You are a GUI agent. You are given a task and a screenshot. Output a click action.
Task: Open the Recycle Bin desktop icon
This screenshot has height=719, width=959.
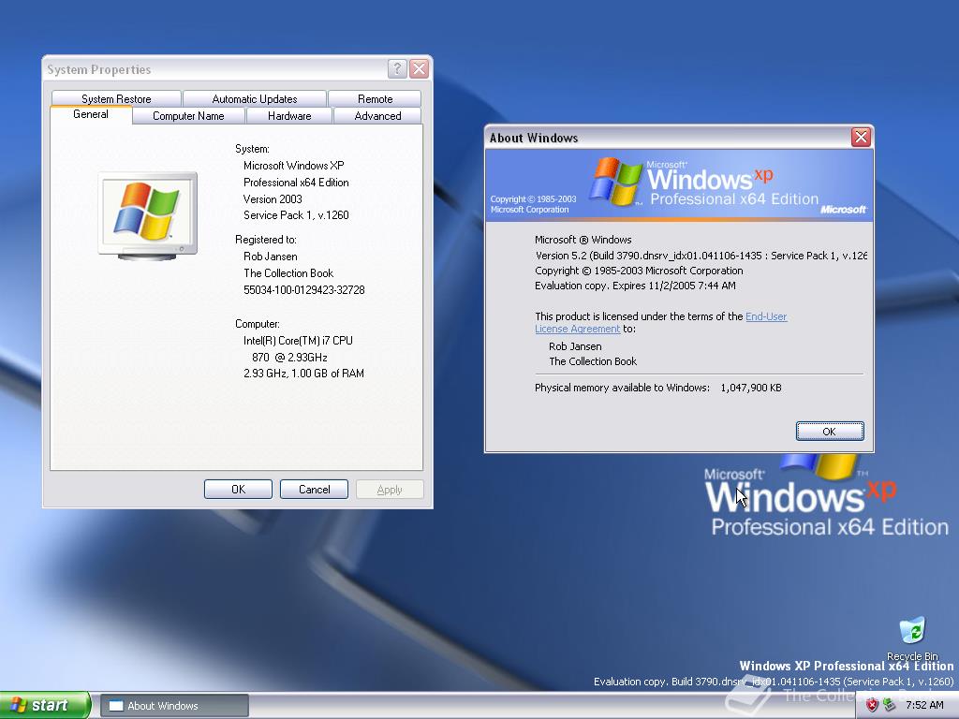912,638
